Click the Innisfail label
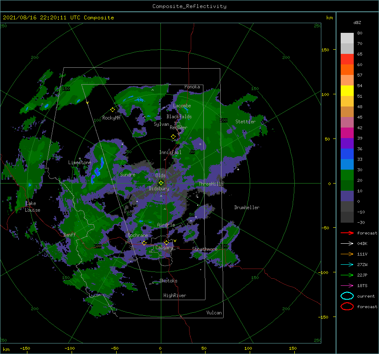The image size is (379, 354). click(170, 152)
